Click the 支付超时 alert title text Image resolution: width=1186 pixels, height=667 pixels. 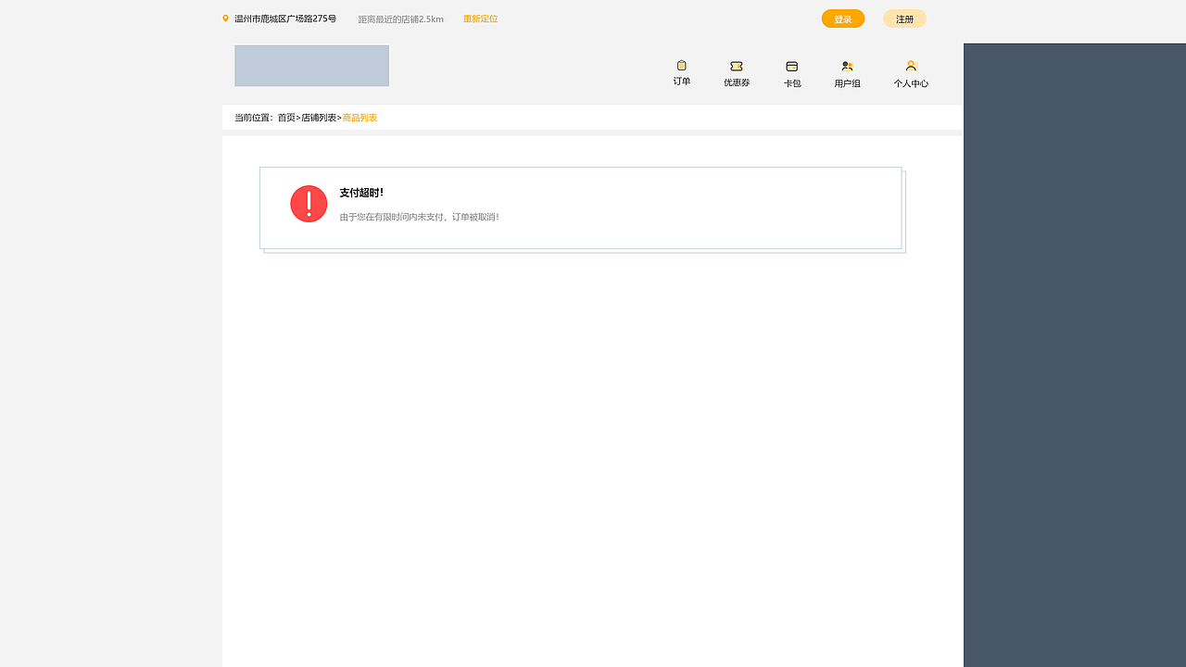(360, 193)
